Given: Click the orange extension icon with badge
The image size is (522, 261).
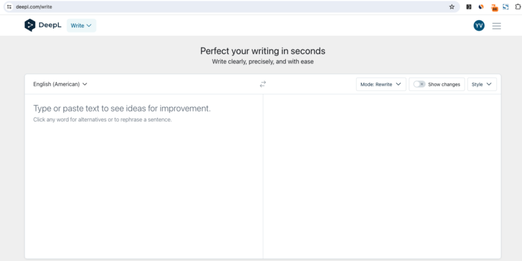Looking at the screenshot, I should (x=494, y=7).
